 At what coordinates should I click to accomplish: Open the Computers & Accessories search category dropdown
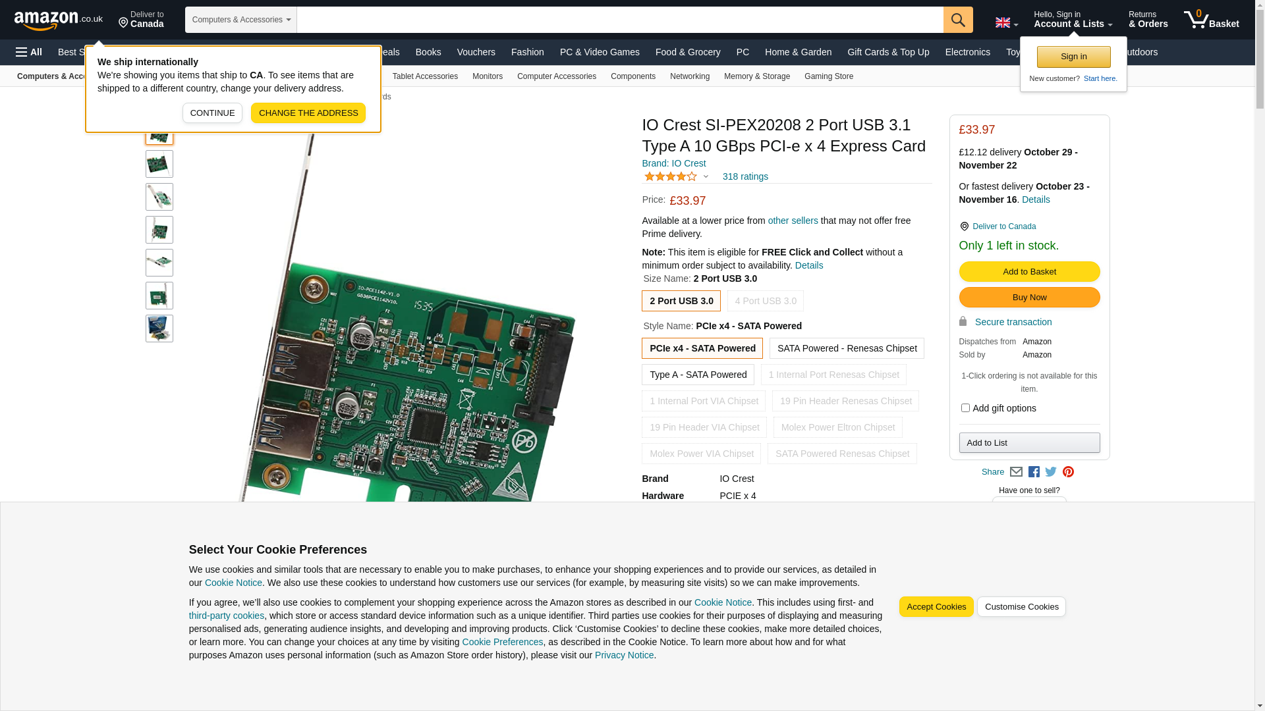pos(241,20)
